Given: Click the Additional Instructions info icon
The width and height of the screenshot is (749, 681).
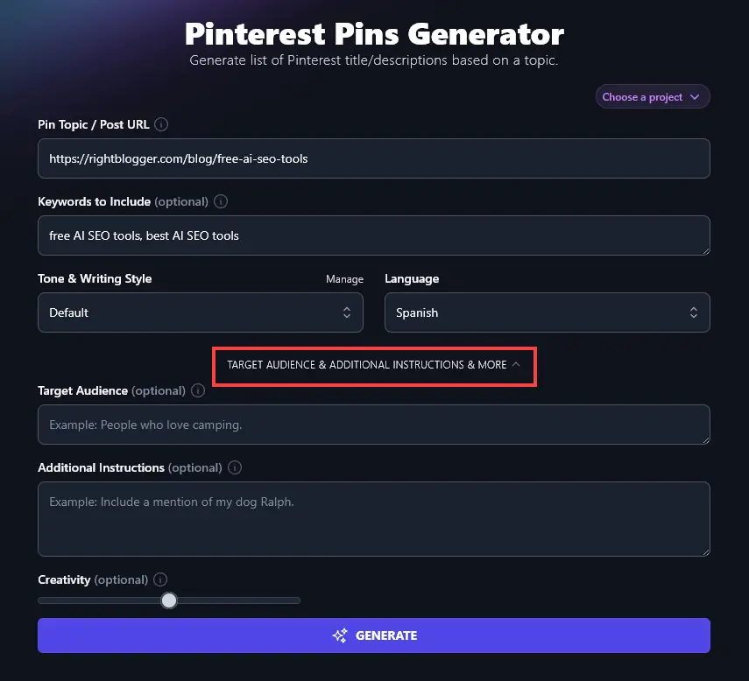Looking at the screenshot, I should [234, 467].
